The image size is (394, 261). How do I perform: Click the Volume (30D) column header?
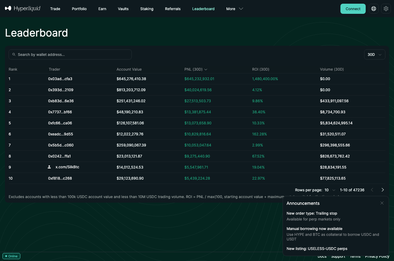coord(332,69)
